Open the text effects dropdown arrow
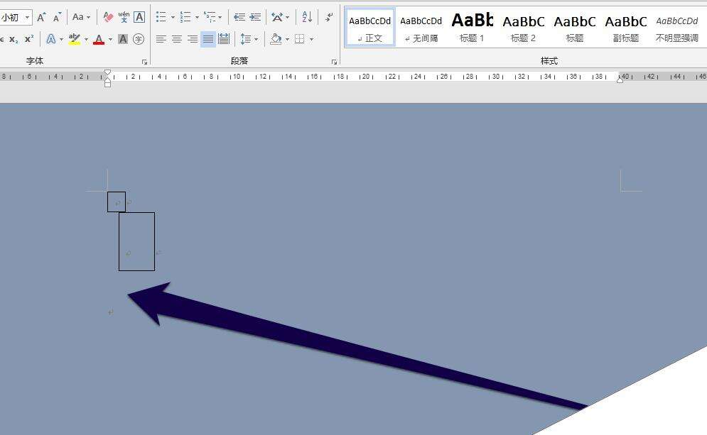Screen dimensions: 707x435 pyautogui.click(x=61, y=39)
